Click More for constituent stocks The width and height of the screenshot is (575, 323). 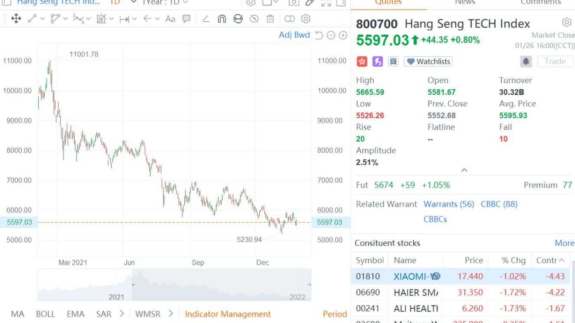point(564,243)
